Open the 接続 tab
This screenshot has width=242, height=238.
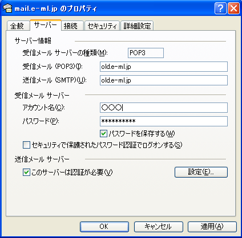(72, 26)
